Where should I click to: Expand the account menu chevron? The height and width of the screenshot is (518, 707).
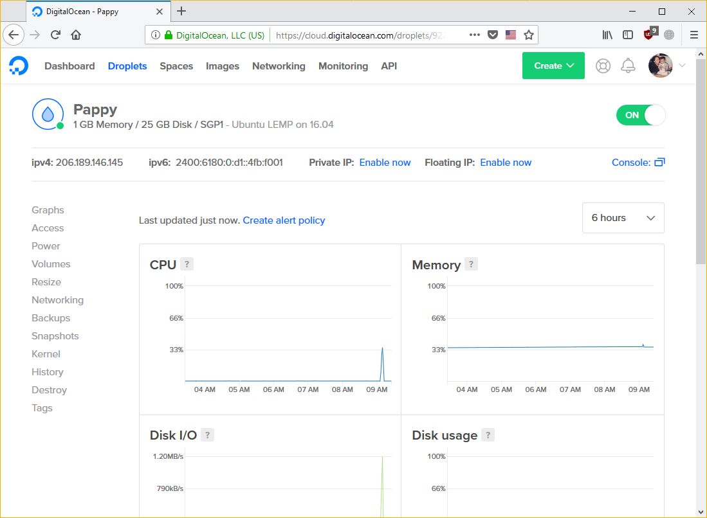coord(682,66)
